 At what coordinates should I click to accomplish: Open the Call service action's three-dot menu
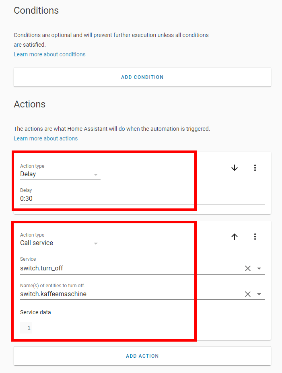[x=255, y=237]
